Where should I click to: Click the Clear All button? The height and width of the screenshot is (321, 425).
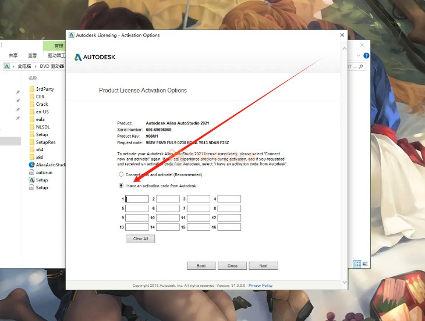coord(140,239)
